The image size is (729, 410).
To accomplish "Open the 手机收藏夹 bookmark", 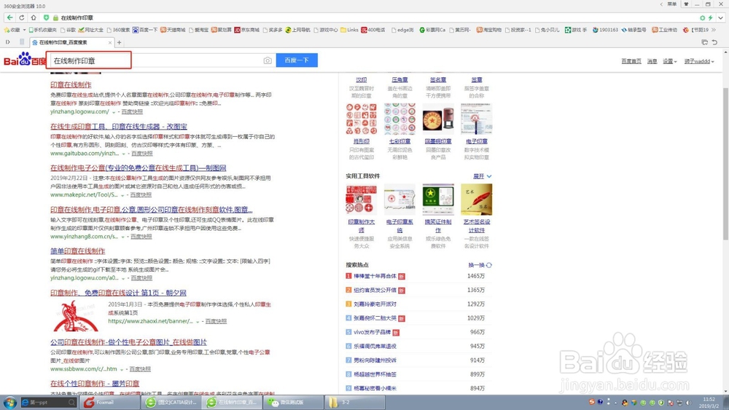I will point(43,30).
